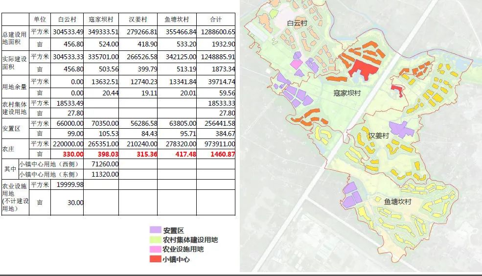Screen dimensions: 482x276
Task: Click the 汉姜村 label on the map
Action: click(378, 136)
